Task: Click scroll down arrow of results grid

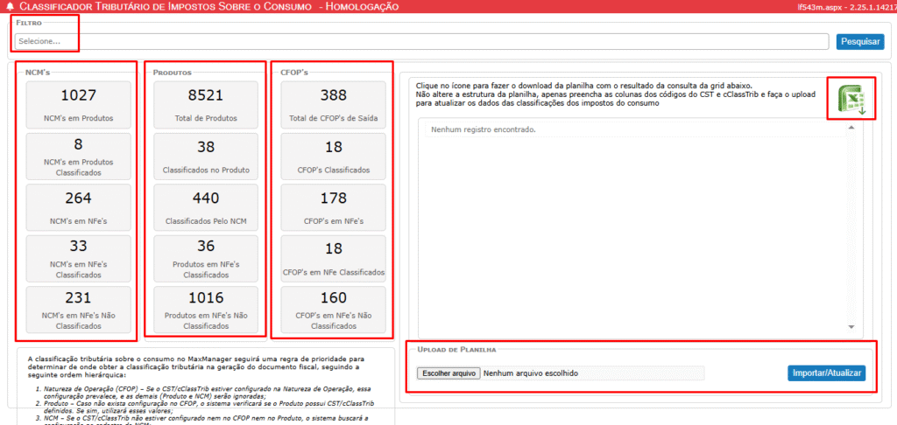Action: [849, 326]
